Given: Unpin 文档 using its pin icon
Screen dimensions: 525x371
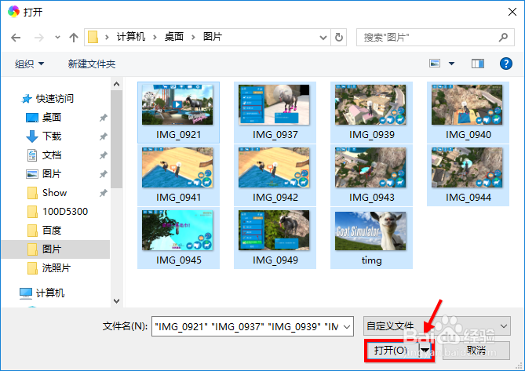Looking at the screenshot, I should click(x=103, y=155).
